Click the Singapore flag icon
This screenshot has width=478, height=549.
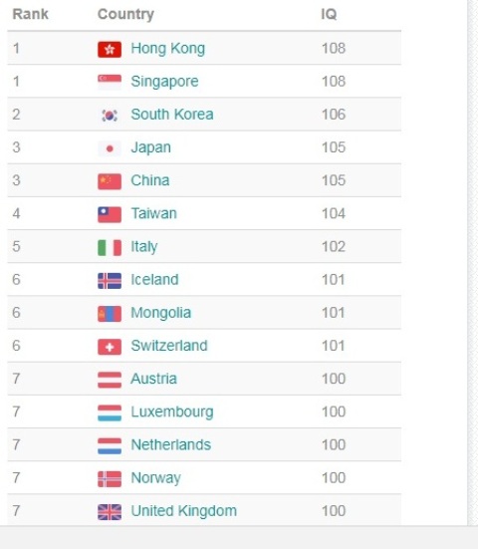click(x=110, y=82)
